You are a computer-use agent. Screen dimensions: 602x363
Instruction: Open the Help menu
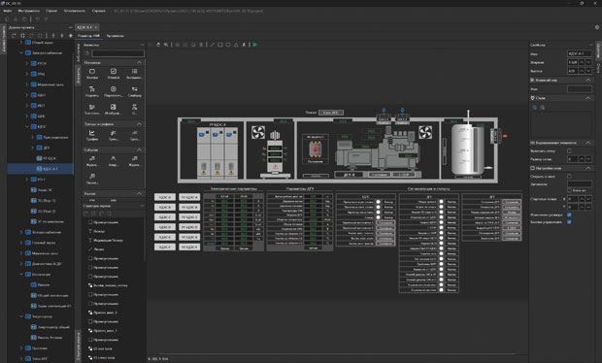(x=99, y=11)
